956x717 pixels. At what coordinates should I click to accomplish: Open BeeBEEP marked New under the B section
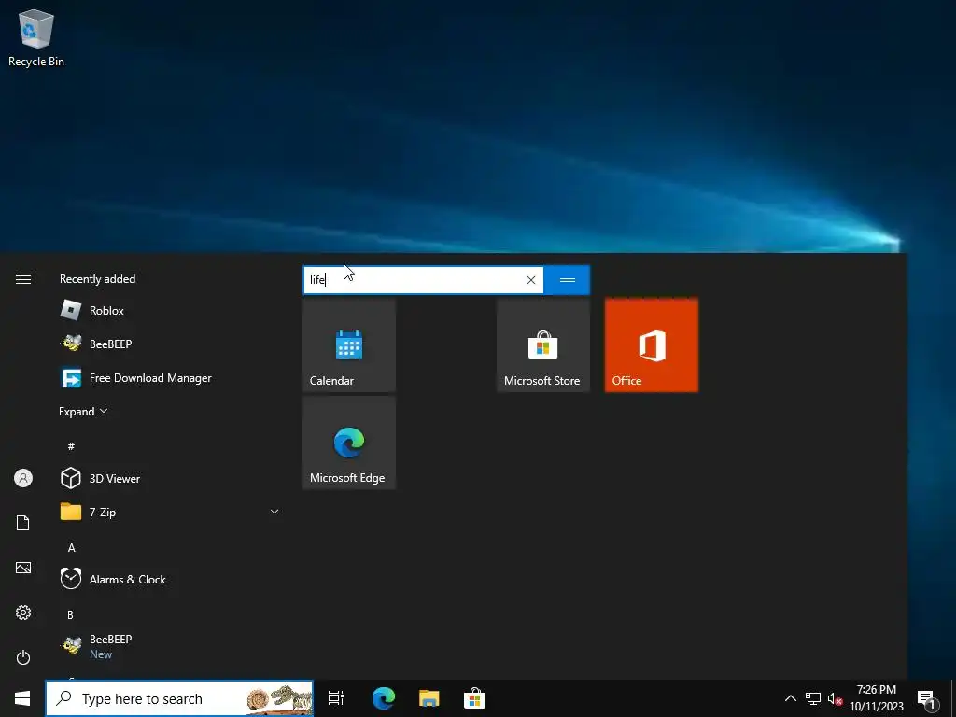169,646
